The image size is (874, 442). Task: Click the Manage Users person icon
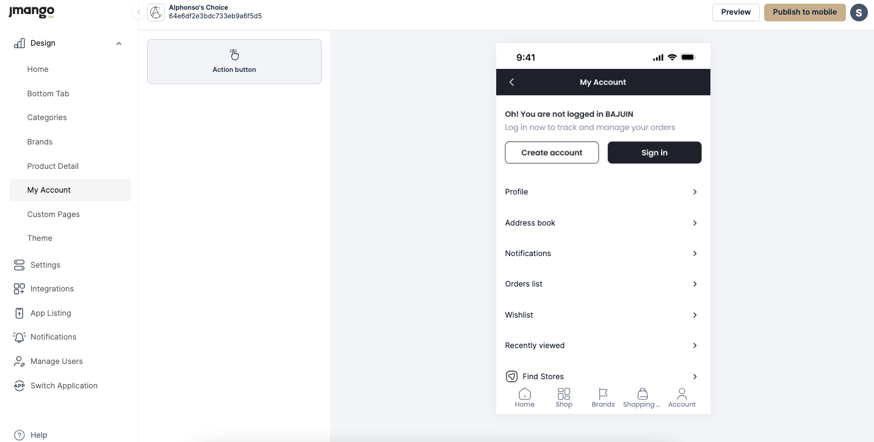19,362
